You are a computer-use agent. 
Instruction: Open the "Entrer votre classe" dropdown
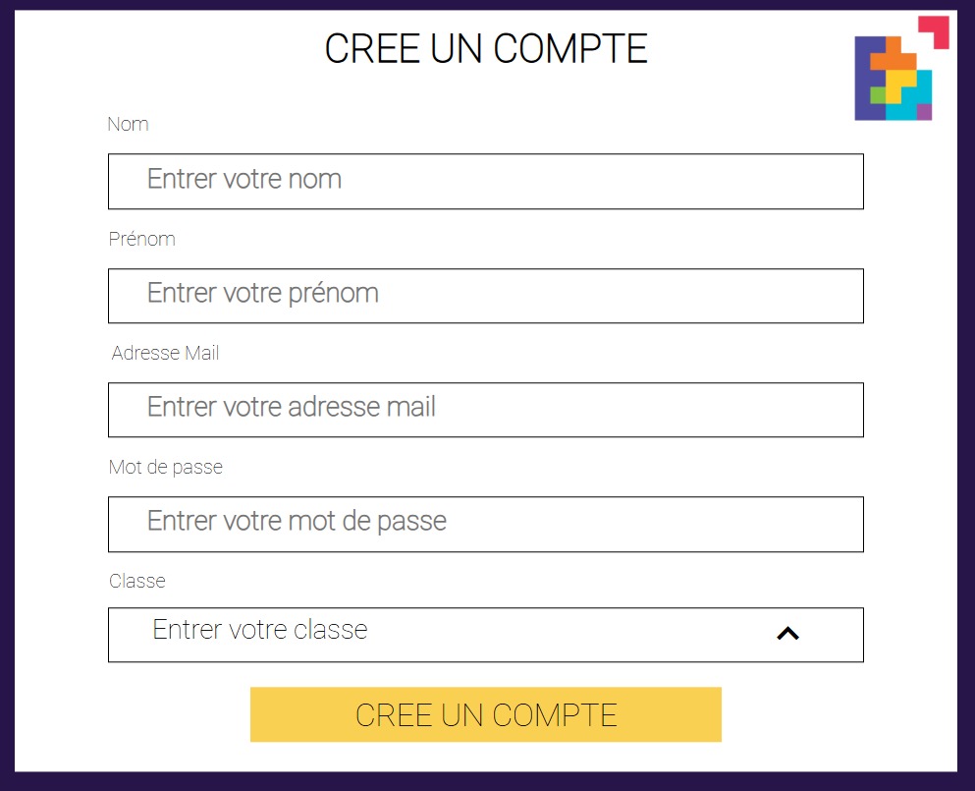coord(485,634)
